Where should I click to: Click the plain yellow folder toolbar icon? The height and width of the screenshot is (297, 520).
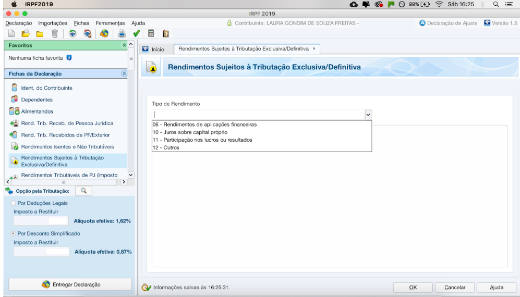pyautogui.click(x=40, y=34)
